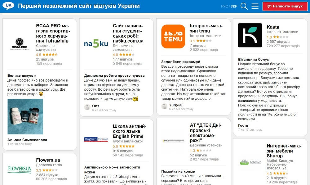
Task: Click Оля's reviewer avatar
Action: tap(87, 107)
